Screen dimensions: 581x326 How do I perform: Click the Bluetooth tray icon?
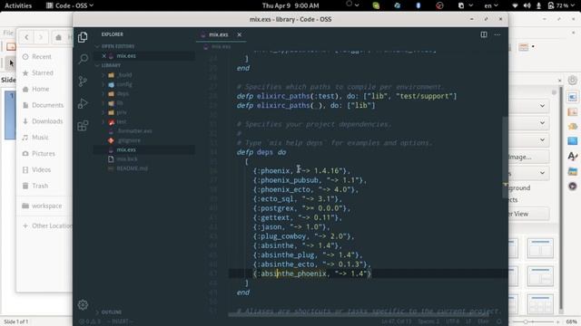(x=419, y=5)
